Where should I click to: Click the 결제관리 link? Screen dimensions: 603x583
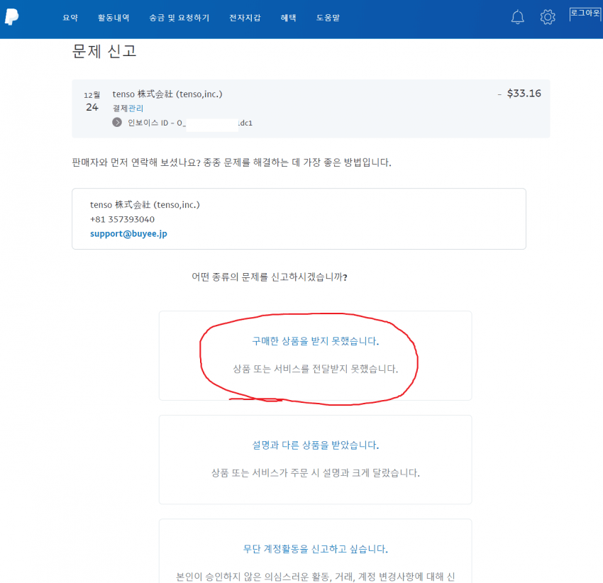(128, 109)
